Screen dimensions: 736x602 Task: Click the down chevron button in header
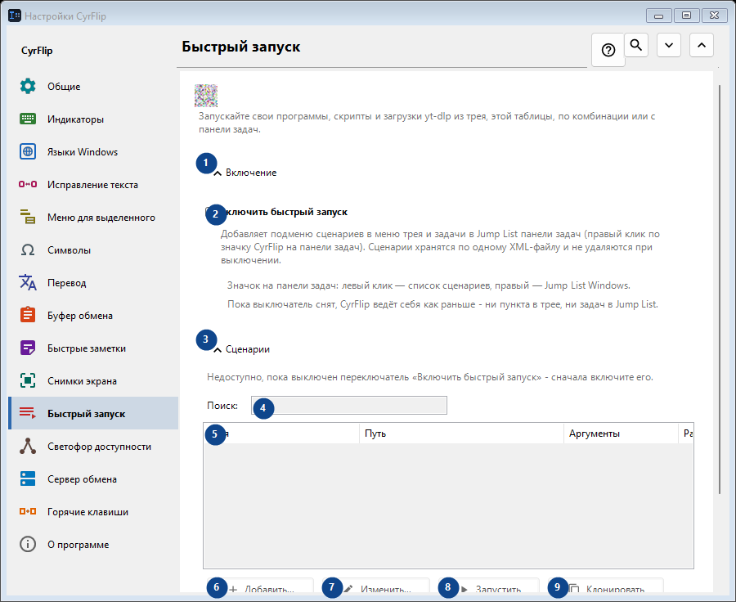coord(669,45)
